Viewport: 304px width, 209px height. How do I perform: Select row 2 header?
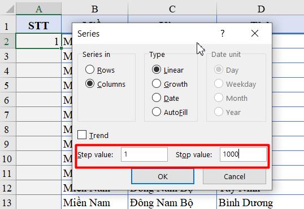8,41
